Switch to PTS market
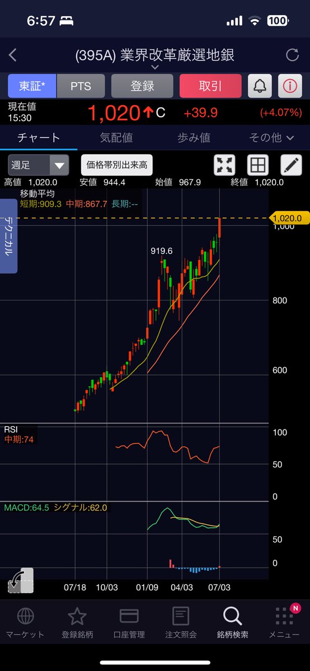This screenshot has height=671, width=310. [x=81, y=86]
